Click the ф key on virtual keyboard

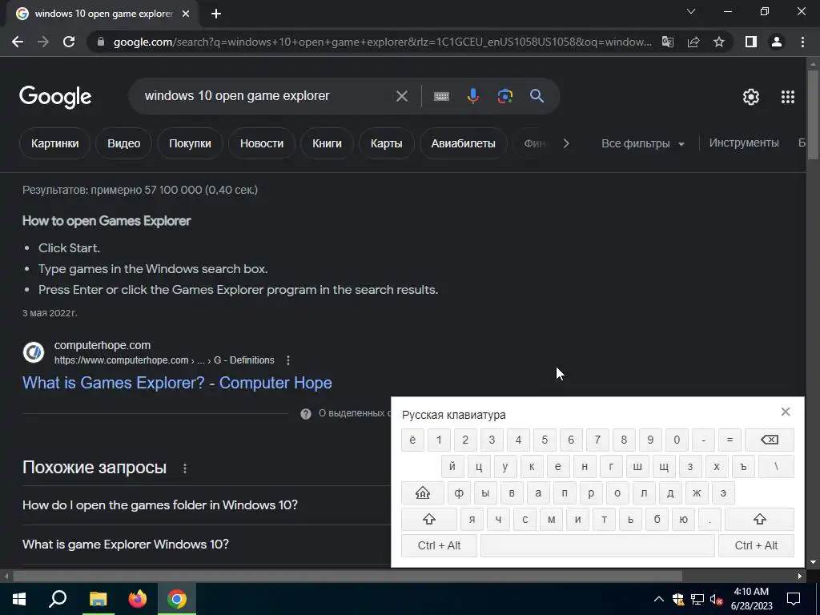click(459, 492)
